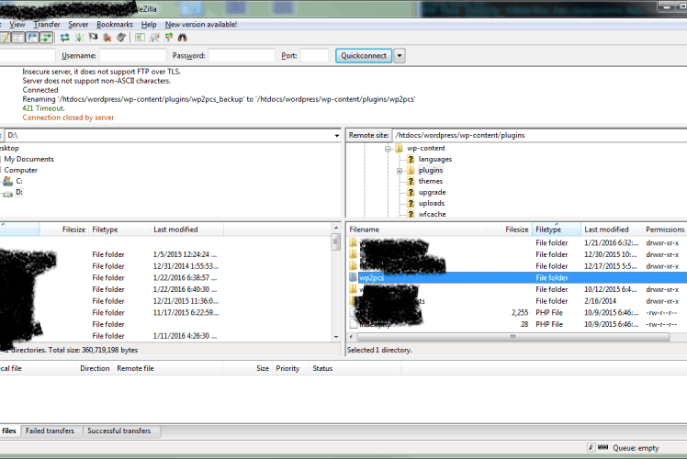Image resolution: width=687 pixels, height=459 pixels.
Task: Toggle the local directory tree display
Action: pyautogui.click(x=19, y=38)
